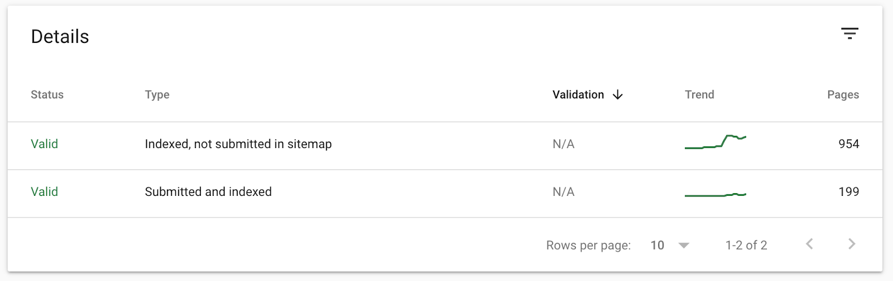The width and height of the screenshot is (893, 281).
Task: Expand Rows per page dropdown arrow
Action: point(684,245)
